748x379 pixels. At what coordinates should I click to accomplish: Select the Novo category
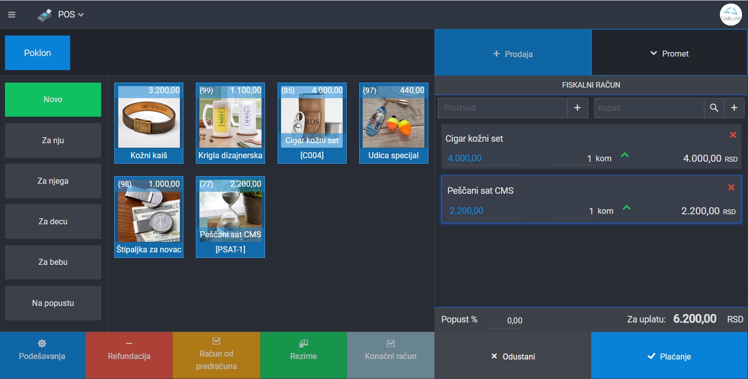(x=53, y=100)
